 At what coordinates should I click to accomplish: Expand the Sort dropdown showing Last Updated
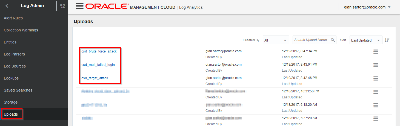point(366,40)
